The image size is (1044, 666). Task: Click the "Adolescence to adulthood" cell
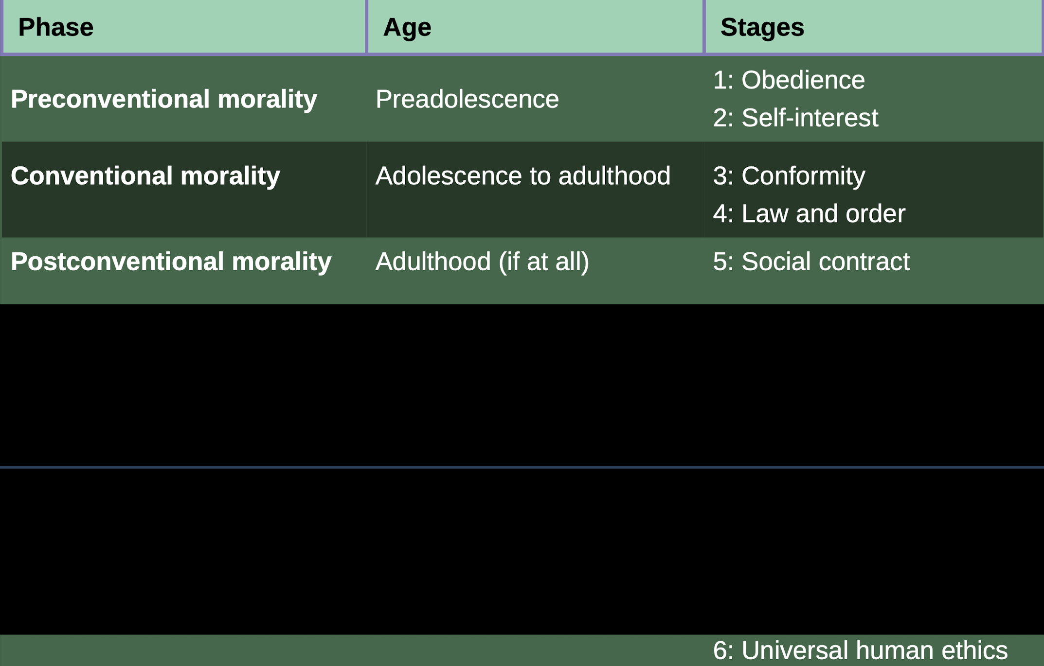[522, 175]
